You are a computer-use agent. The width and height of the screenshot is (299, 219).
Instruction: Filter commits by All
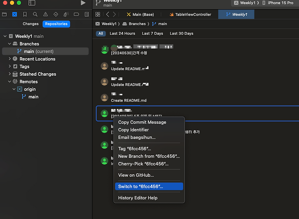[101, 34]
